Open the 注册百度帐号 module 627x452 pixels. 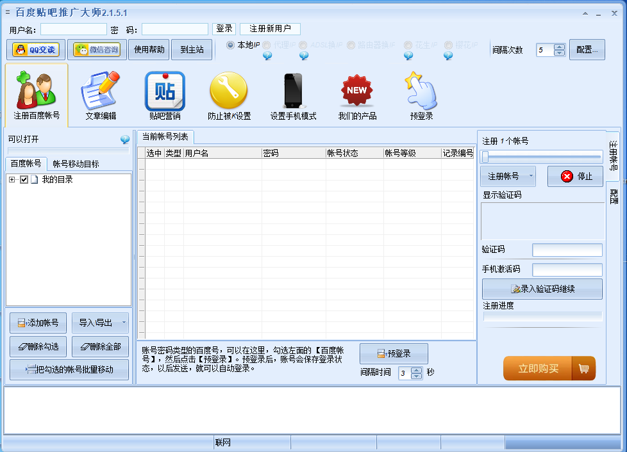tap(37, 95)
